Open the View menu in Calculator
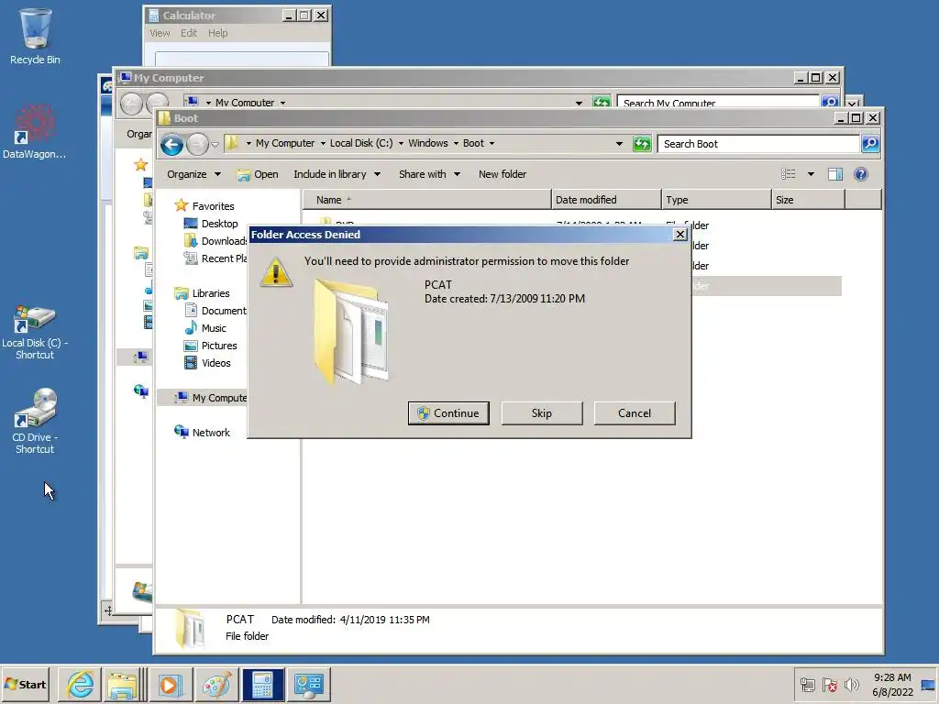939x704 pixels. 160,33
